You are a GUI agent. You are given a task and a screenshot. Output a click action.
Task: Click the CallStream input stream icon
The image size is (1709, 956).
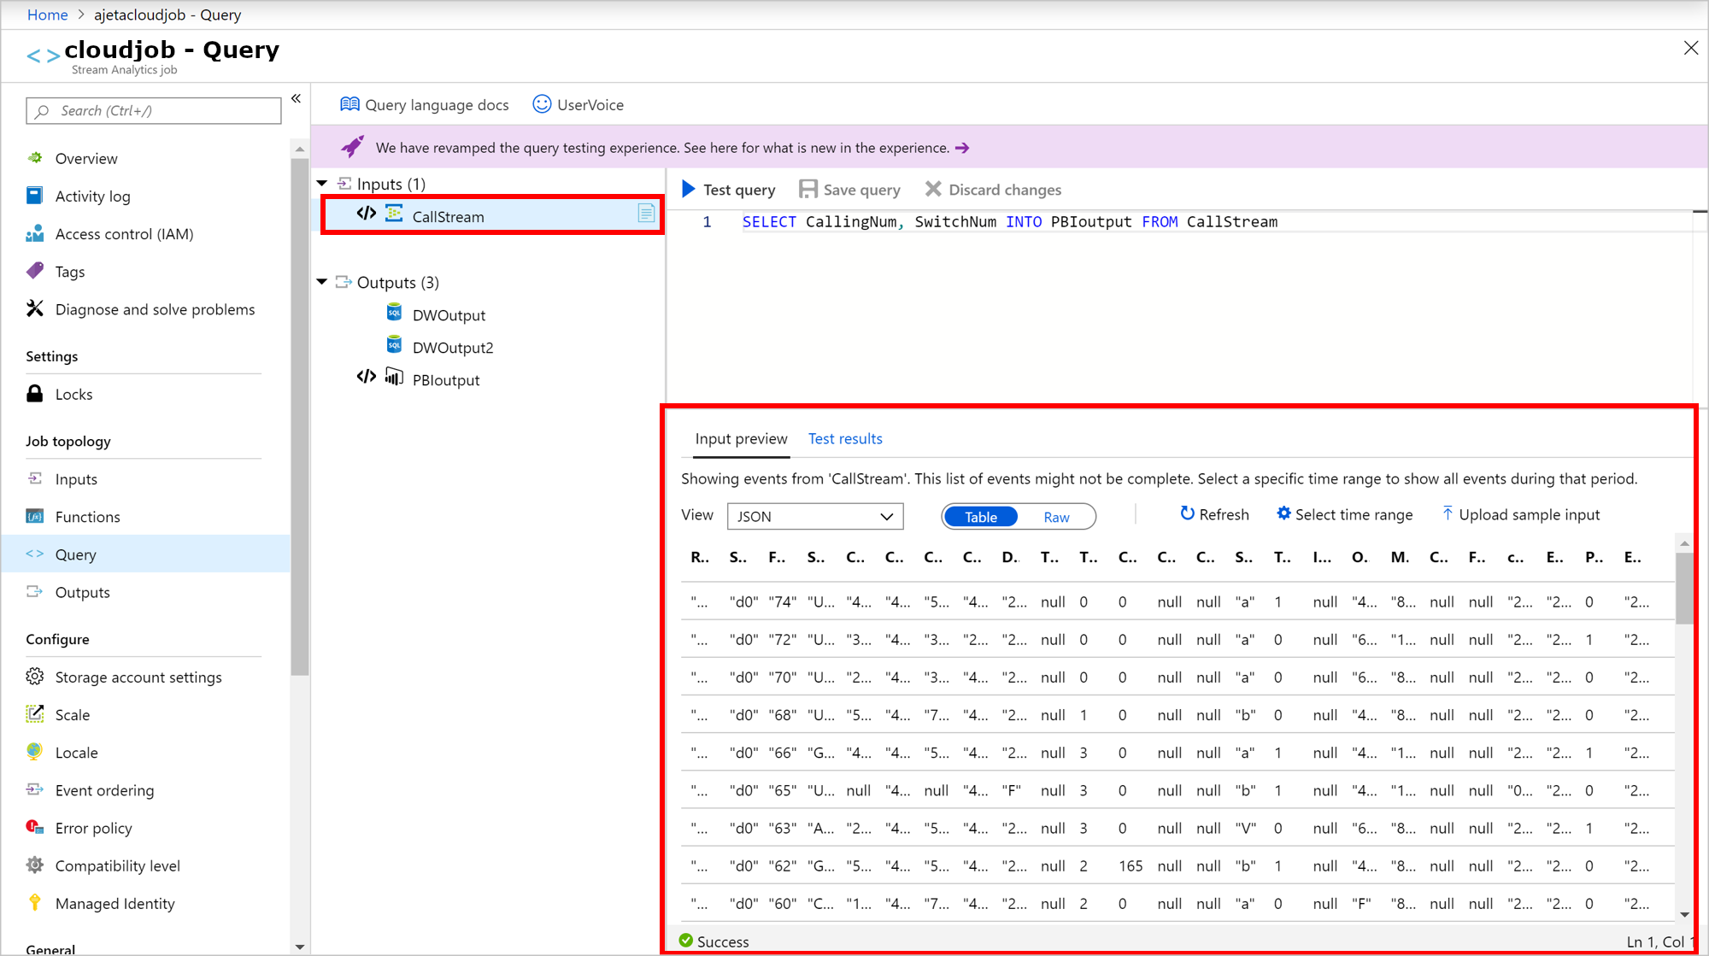pyautogui.click(x=396, y=216)
